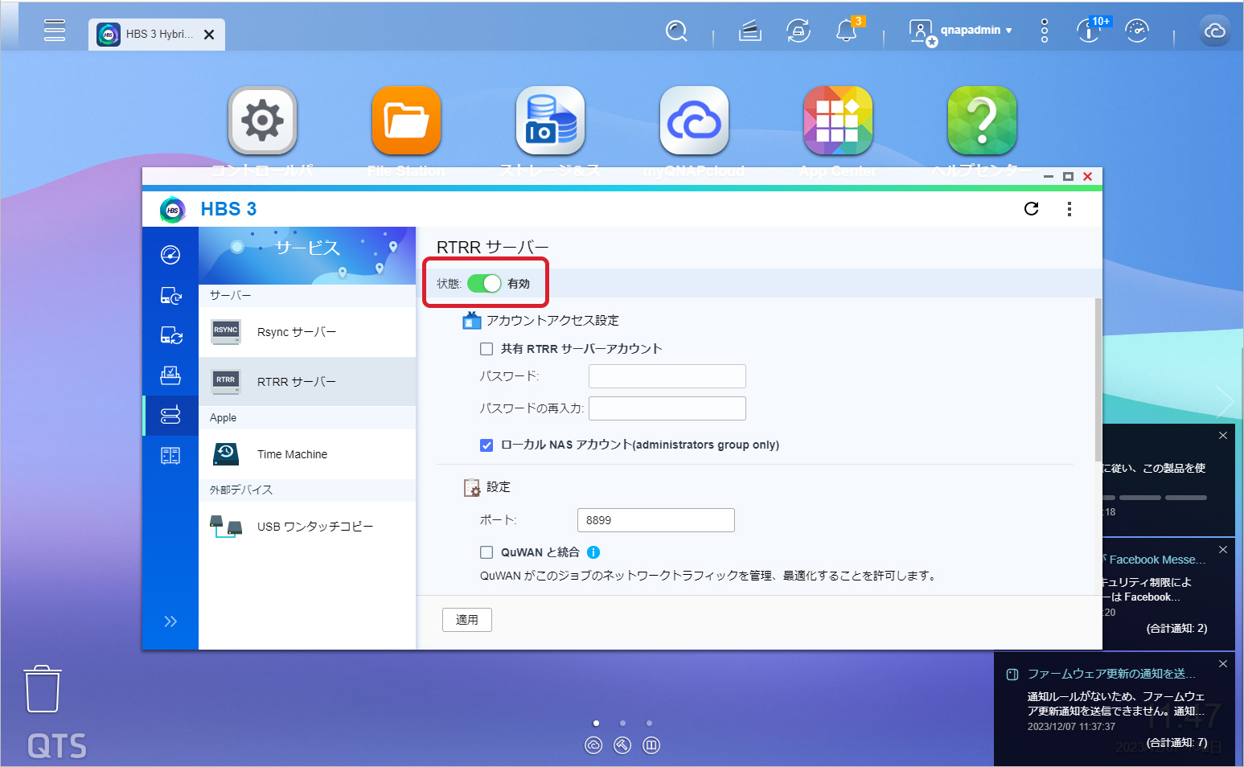The height and width of the screenshot is (767, 1244).
Task: Check 共有 RTRR サーバーアカウント checkbox
Action: coord(487,349)
